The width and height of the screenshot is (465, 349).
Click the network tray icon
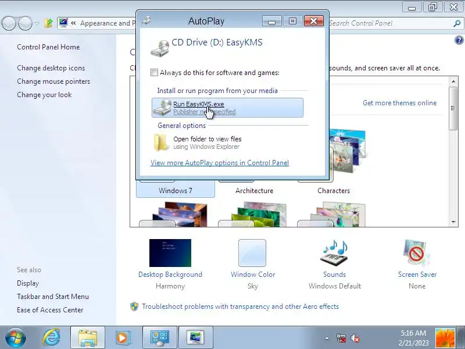tap(341, 338)
